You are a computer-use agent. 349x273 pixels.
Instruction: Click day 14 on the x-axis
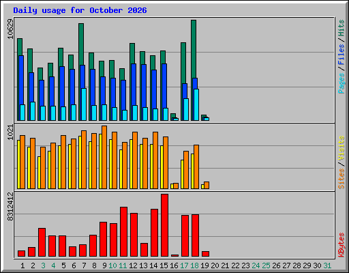(x=153, y=265)
